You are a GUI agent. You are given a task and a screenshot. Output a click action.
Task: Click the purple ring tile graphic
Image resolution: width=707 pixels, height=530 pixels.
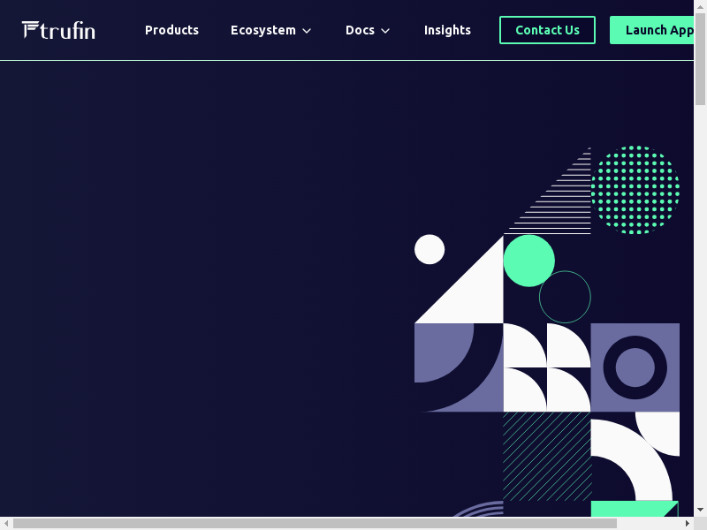(x=635, y=367)
